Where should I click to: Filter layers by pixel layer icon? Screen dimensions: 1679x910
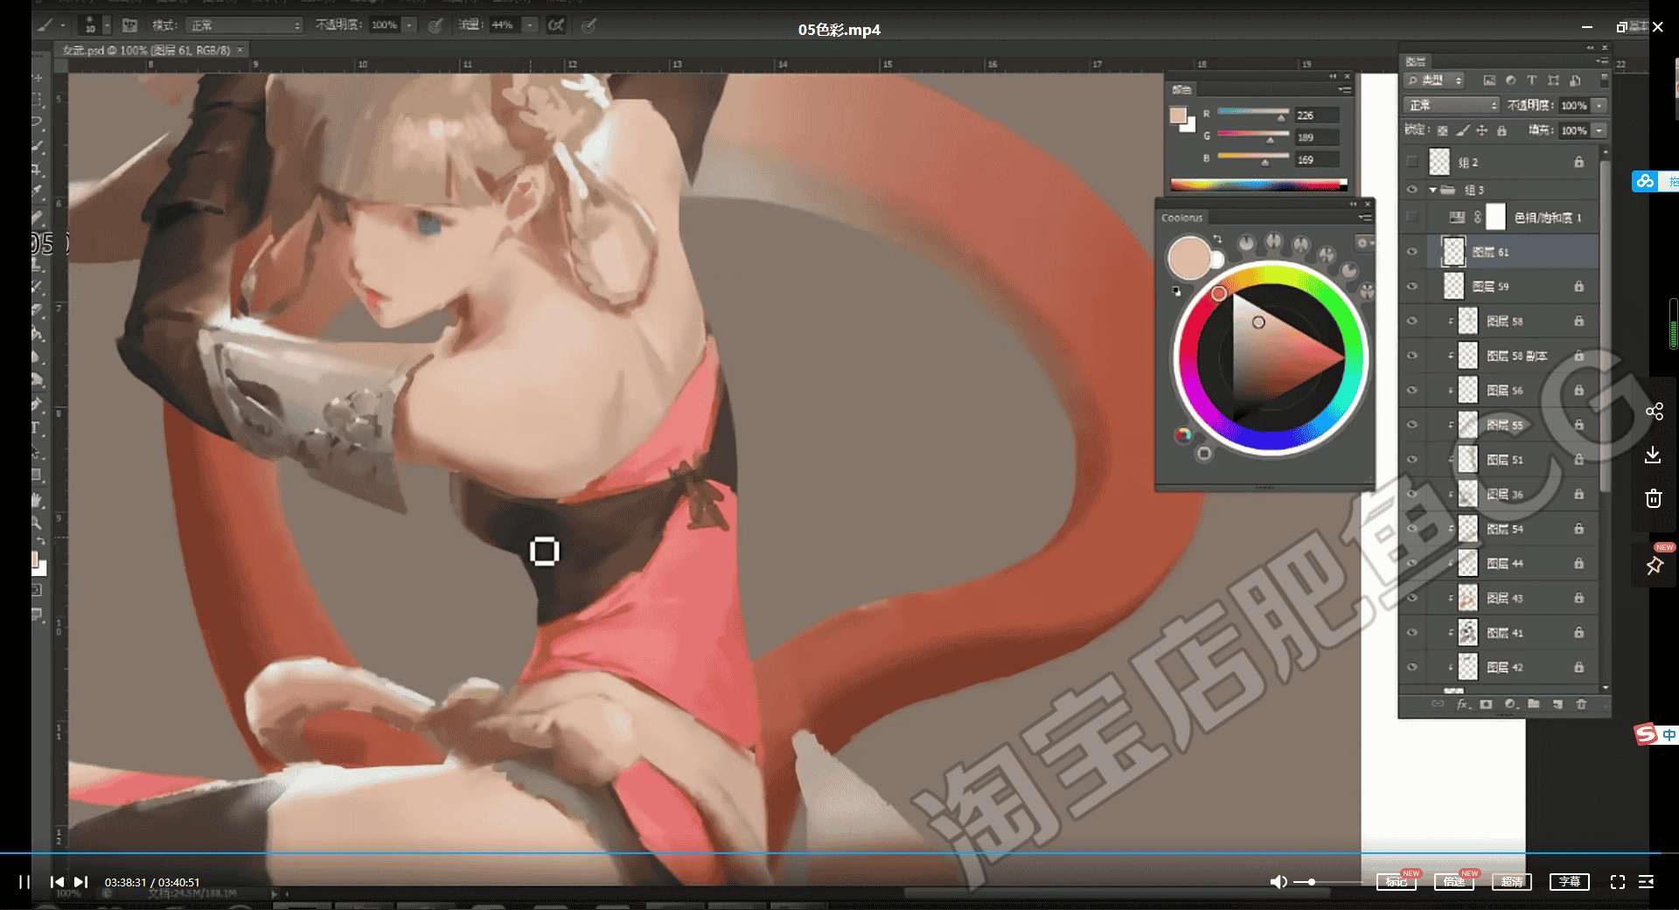[x=1489, y=80]
